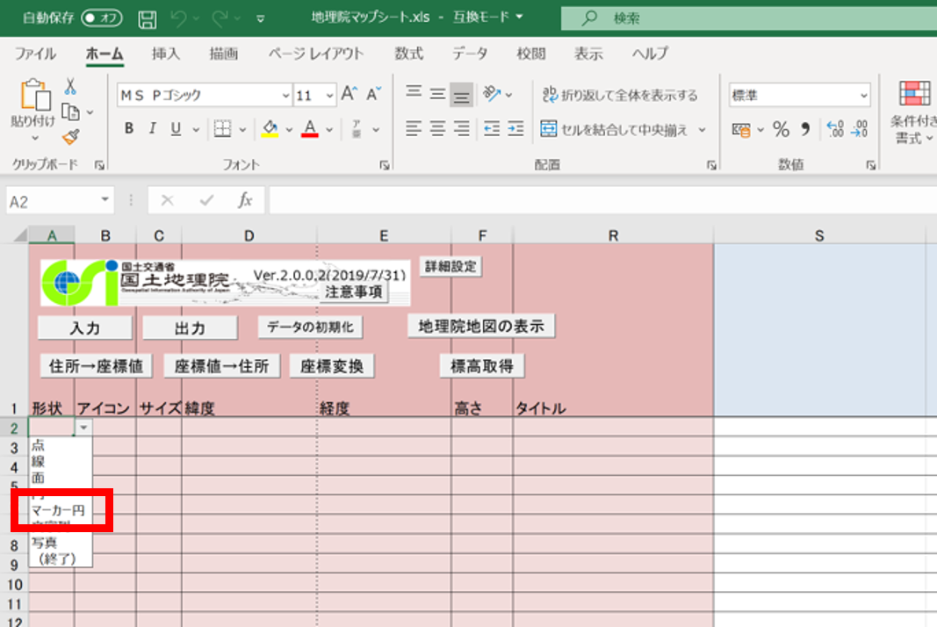Click the cell A2 dropdown arrow
Image resolution: width=937 pixels, height=627 pixels.
[83, 428]
